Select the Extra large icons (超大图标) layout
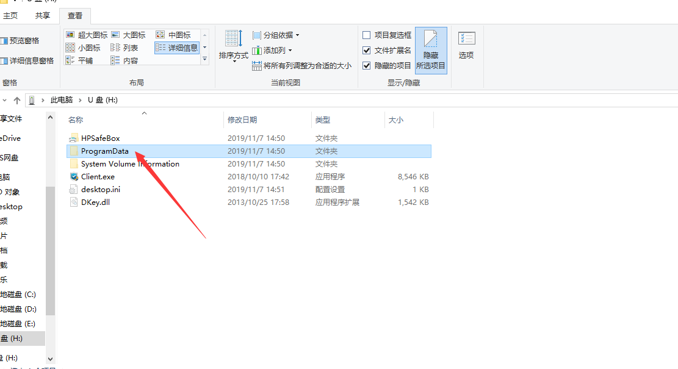 (x=87, y=35)
